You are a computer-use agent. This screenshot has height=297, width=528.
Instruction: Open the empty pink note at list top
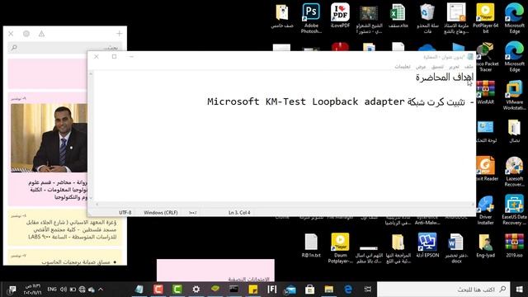48,73
